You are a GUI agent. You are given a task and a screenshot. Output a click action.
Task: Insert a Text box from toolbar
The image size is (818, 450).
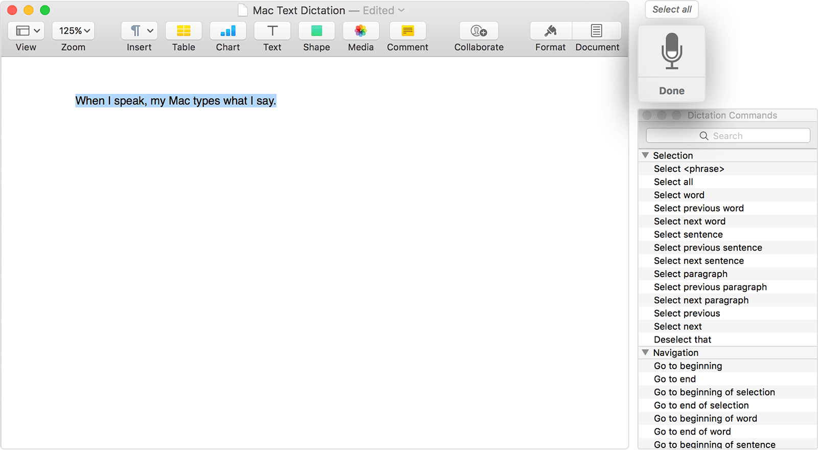click(x=272, y=31)
